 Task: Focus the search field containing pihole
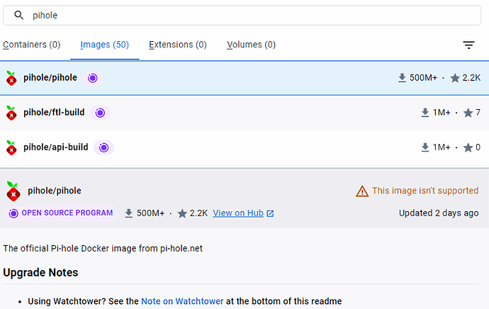248,15
